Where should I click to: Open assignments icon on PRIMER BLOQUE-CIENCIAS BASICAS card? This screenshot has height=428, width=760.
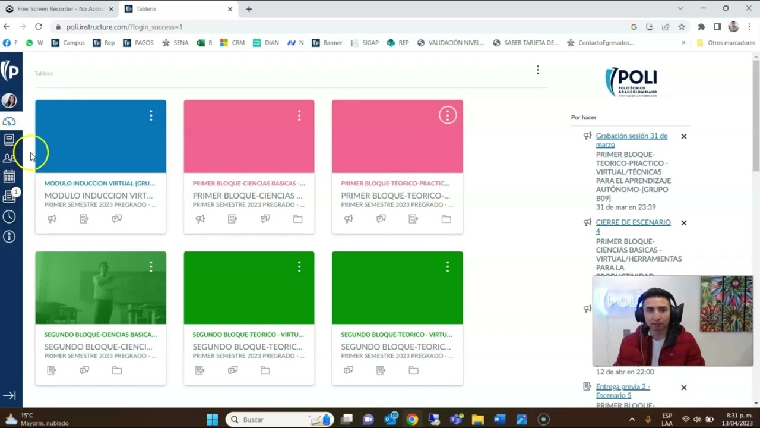(x=233, y=219)
